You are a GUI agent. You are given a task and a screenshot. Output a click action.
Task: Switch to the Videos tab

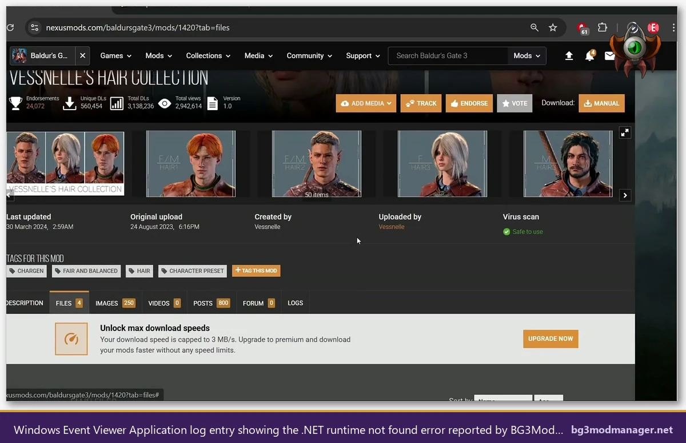(165, 303)
